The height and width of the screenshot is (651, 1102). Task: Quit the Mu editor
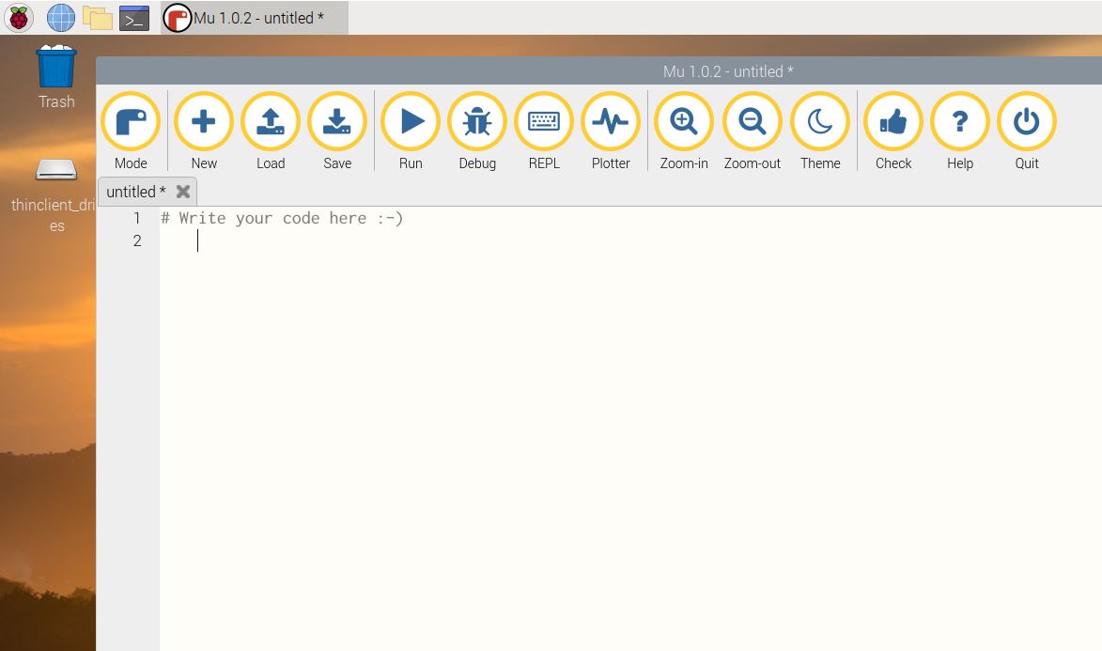tap(1027, 122)
